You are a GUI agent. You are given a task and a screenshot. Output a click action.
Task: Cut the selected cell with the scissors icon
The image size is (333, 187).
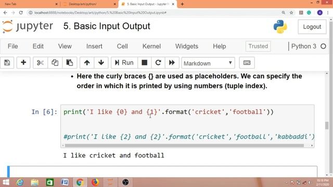point(40,62)
